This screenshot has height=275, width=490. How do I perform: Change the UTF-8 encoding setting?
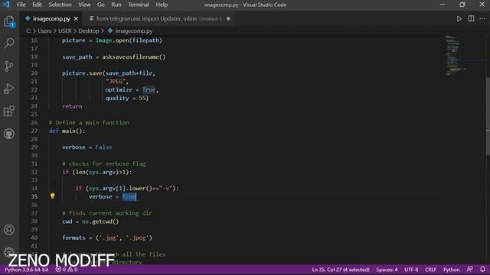411,270
